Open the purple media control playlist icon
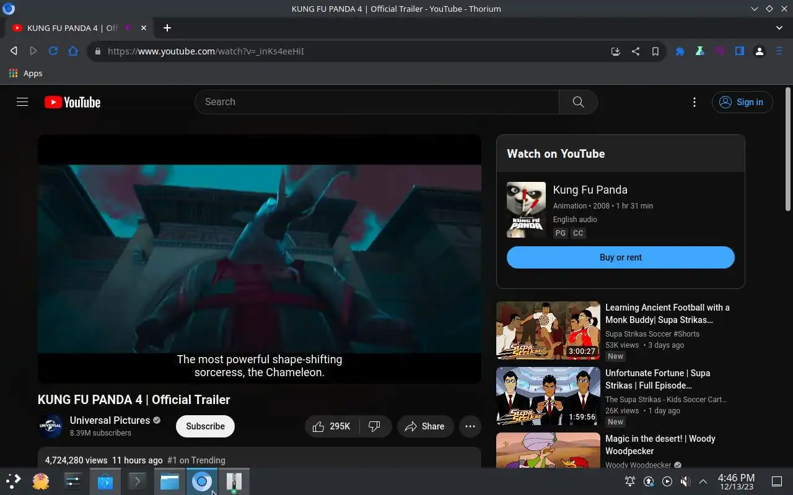793x495 pixels. pyautogui.click(x=719, y=51)
